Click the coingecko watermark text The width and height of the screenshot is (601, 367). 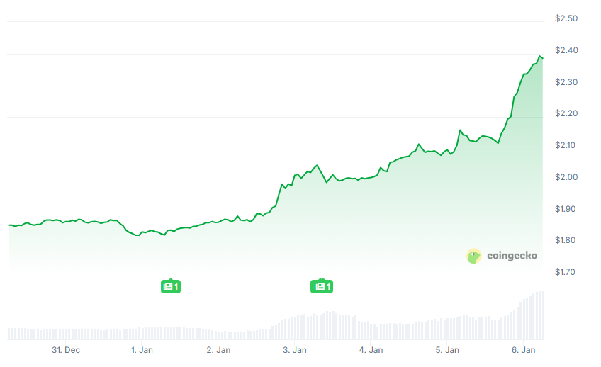(512, 256)
